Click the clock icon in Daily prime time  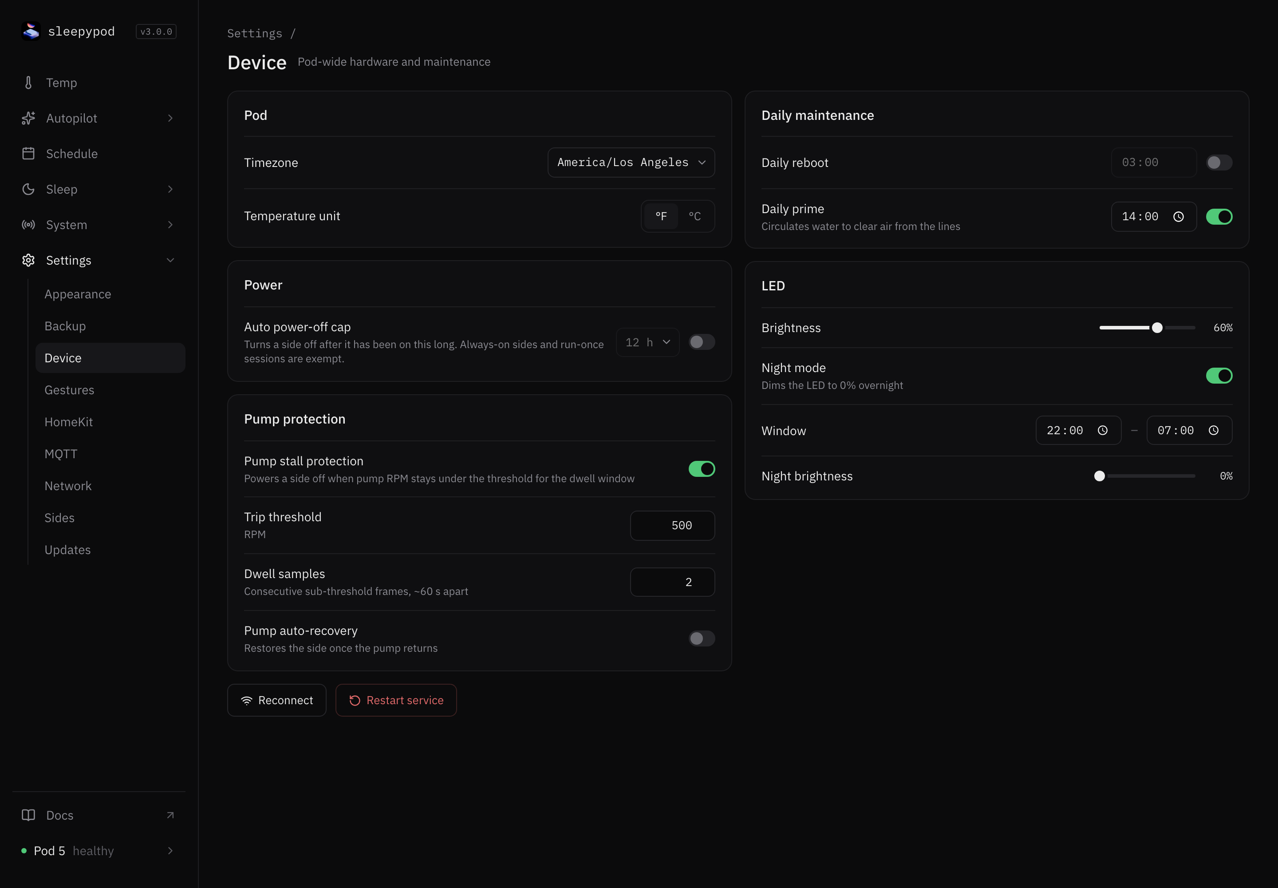coord(1178,217)
